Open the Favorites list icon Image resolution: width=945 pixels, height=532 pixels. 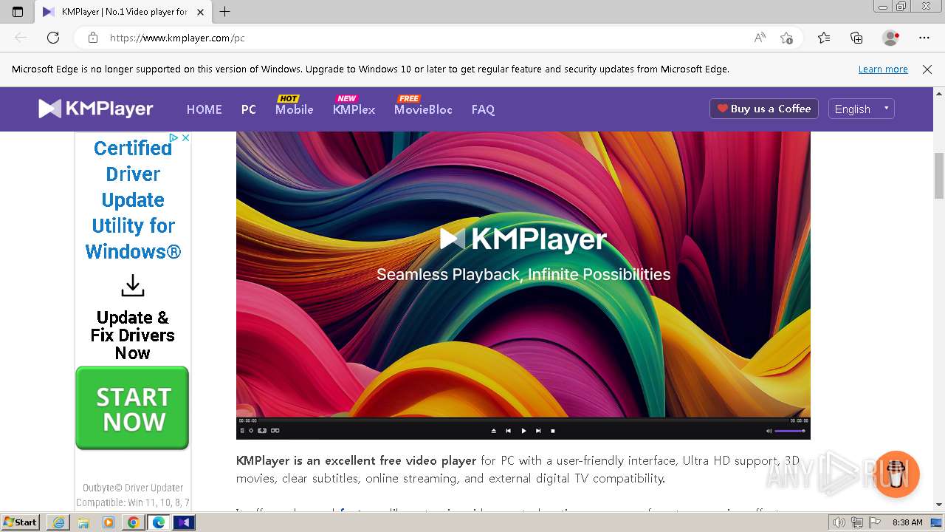(824, 38)
